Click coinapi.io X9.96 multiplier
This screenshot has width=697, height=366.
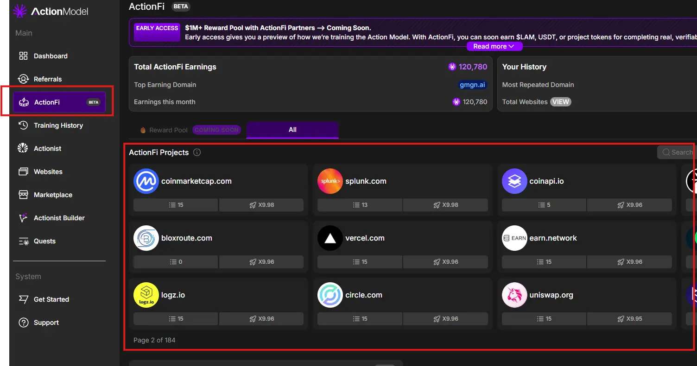(x=629, y=205)
